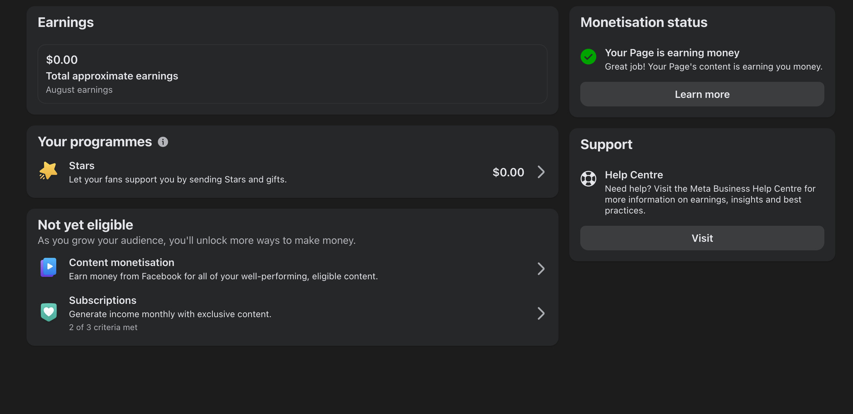Click the Content monetisation play icon

point(48,267)
